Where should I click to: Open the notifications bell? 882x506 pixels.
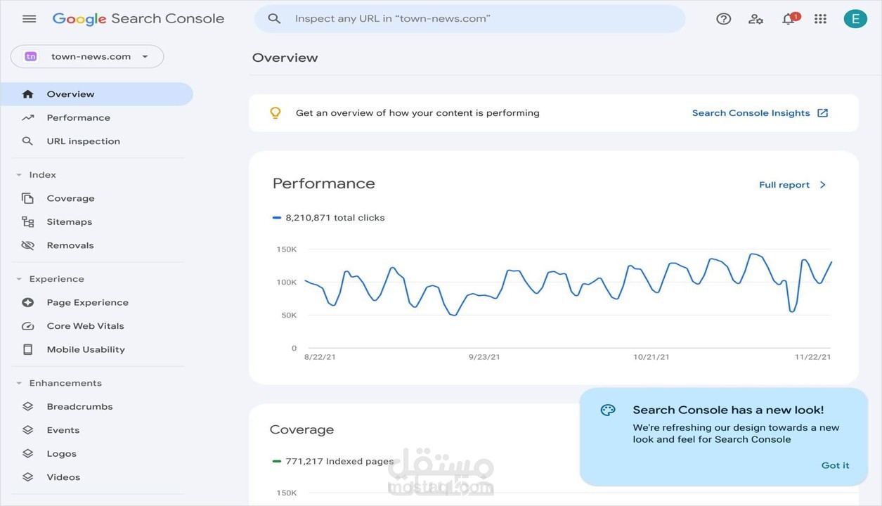(789, 19)
